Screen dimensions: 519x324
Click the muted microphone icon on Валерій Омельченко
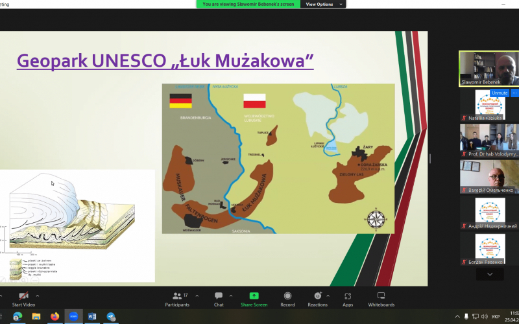tap(464, 190)
